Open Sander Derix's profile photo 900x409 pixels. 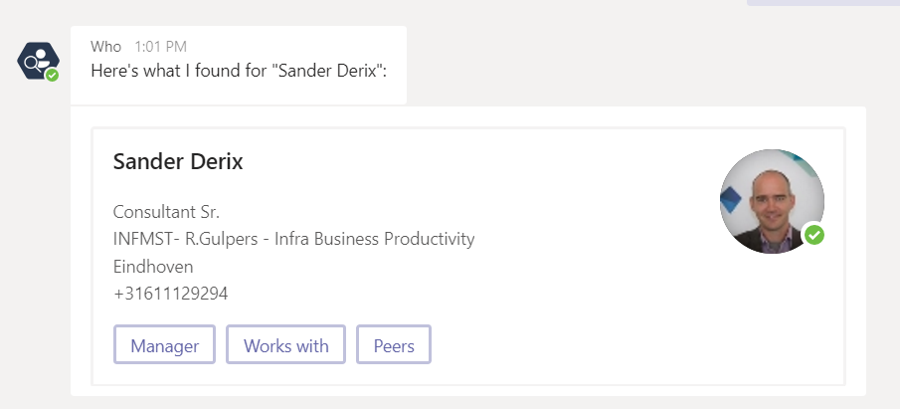[x=772, y=201]
